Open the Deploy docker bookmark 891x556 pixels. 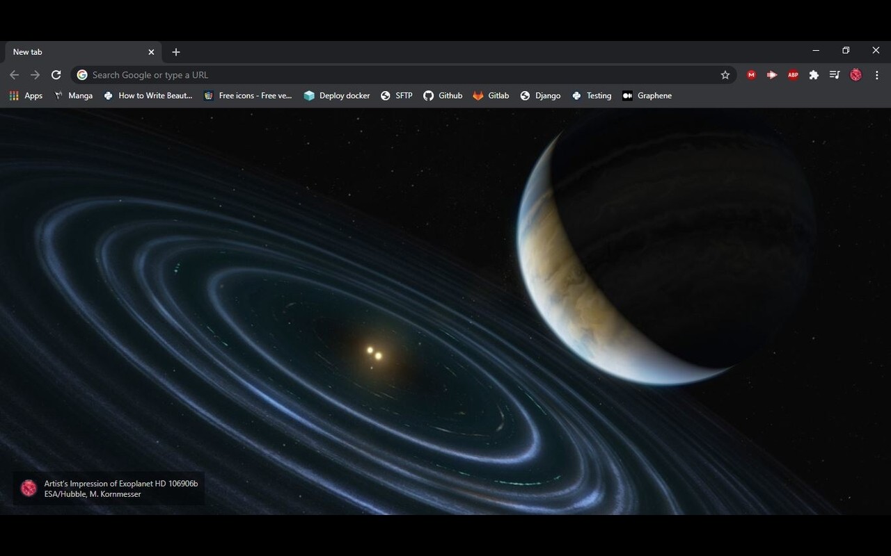click(x=337, y=96)
